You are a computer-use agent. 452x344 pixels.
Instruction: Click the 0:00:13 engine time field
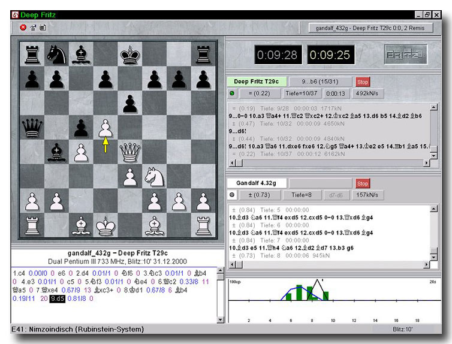[336, 93]
